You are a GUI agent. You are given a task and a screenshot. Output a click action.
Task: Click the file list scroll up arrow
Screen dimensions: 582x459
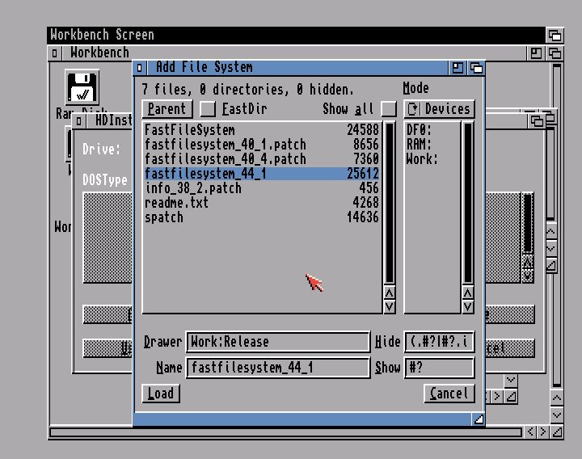(x=389, y=293)
